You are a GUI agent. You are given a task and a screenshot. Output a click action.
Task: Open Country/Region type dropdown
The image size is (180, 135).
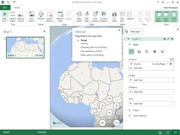coord(168,64)
